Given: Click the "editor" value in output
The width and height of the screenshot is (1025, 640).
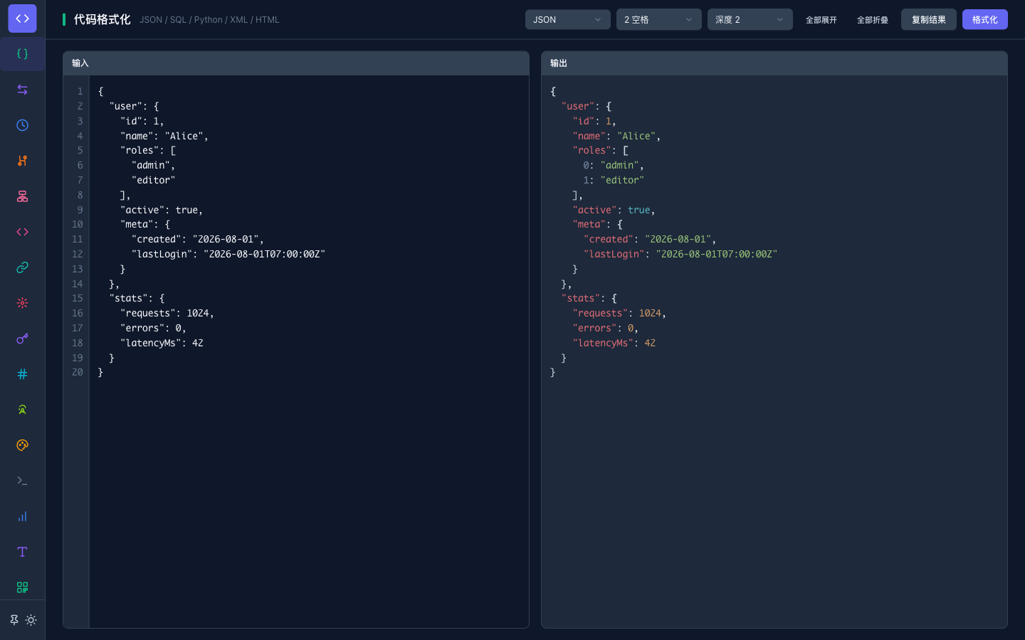Looking at the screenshot, I should click(622, 180).
